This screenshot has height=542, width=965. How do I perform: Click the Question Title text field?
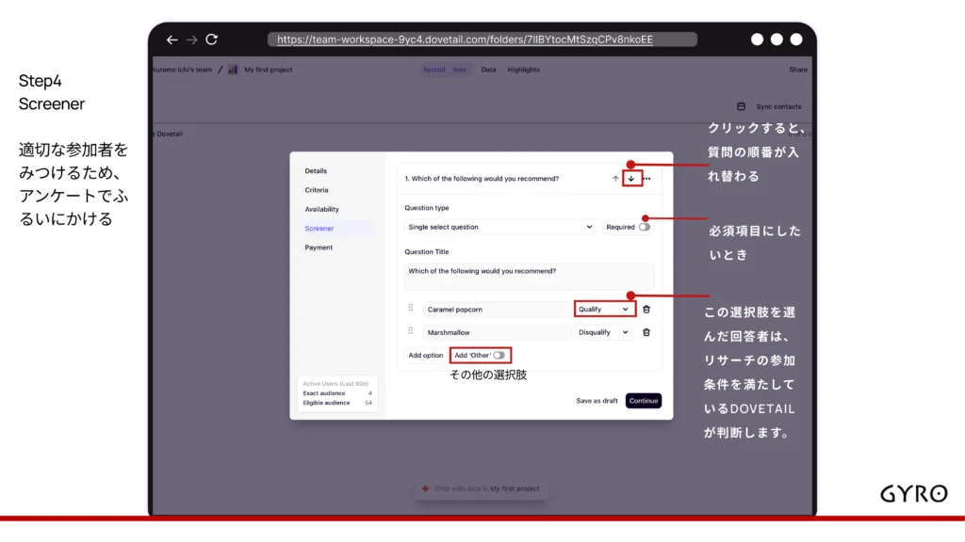click(529, 276)
